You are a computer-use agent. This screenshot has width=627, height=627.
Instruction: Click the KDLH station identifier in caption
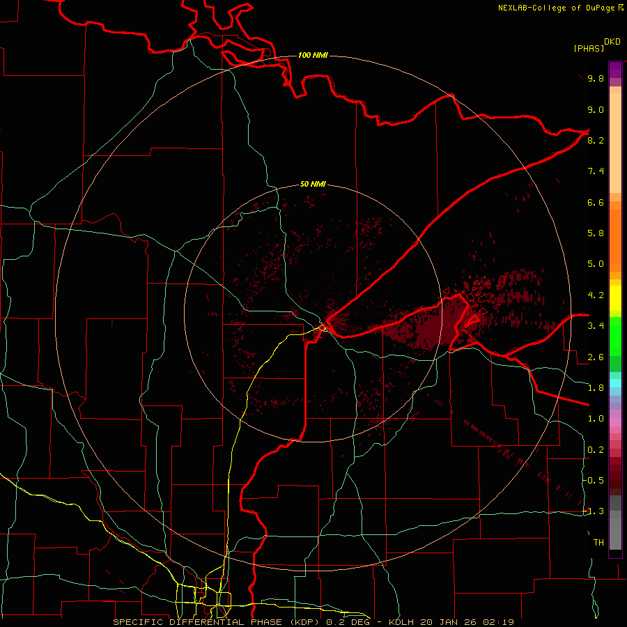[402, 622]
